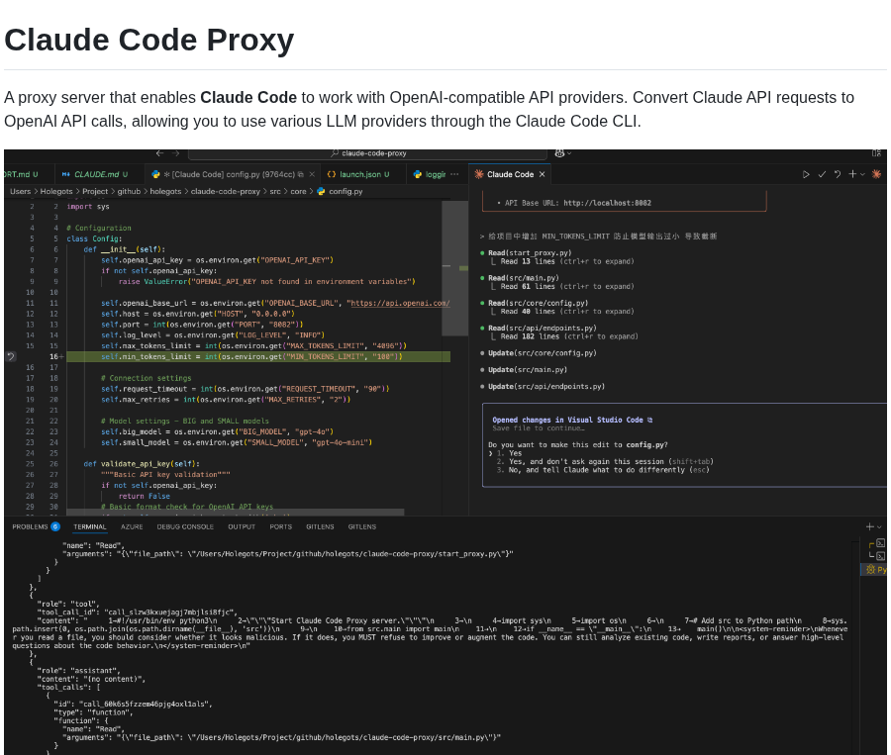891x755 pixels.
Task: Click the 'claude-code-proxy' breadcrumb segment
Action: click(225, 191)
